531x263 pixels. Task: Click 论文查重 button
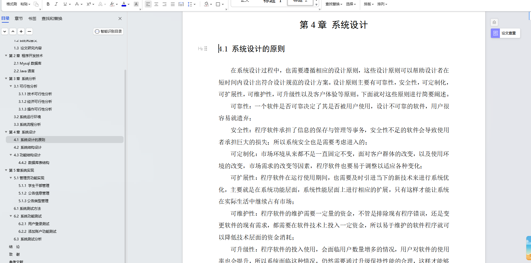click(x=505, y=33)
